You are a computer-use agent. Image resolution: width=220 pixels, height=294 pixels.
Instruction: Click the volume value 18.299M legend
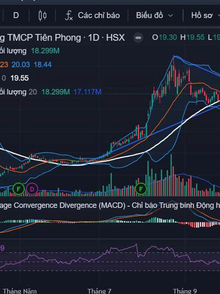point(45,51)
